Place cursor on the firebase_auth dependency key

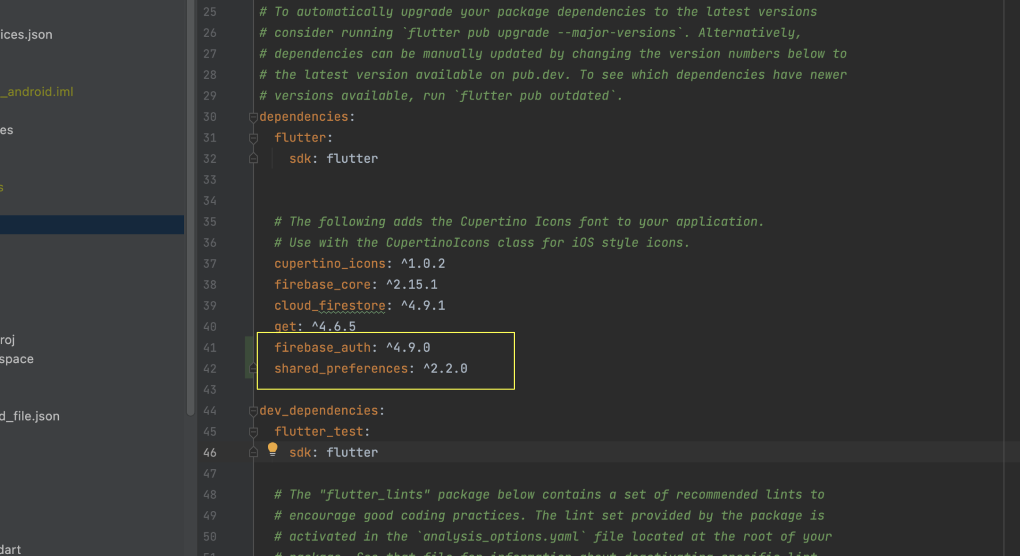pyautogui.click(x=322, y=348)
